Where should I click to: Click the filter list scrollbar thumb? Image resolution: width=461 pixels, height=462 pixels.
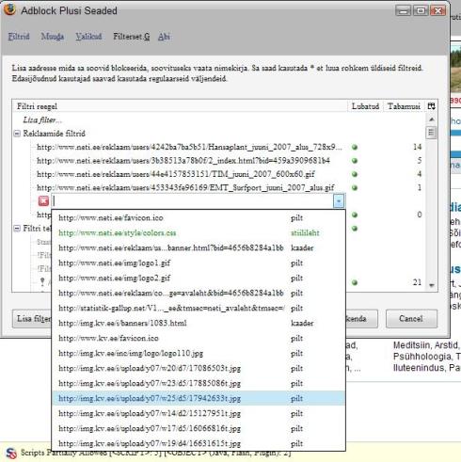432,132
